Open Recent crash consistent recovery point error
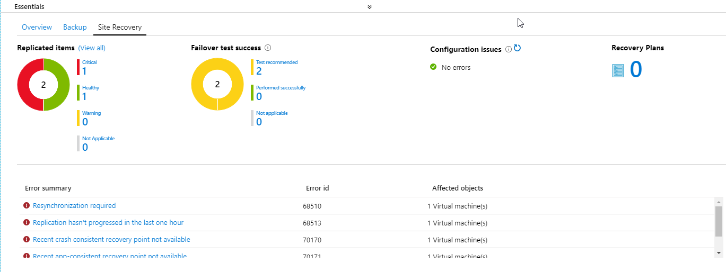 [111, 240]
